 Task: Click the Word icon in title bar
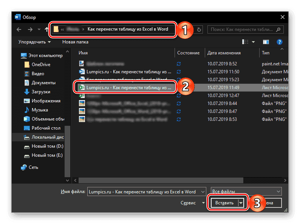(17, 17)
